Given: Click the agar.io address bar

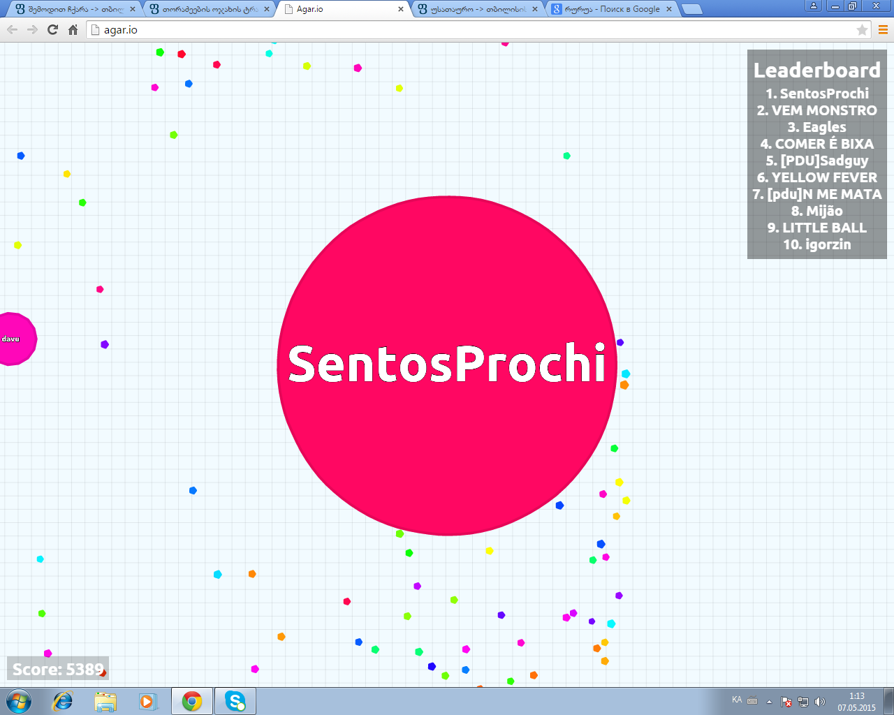Looking at the screenshot, I should click(478, 29).
